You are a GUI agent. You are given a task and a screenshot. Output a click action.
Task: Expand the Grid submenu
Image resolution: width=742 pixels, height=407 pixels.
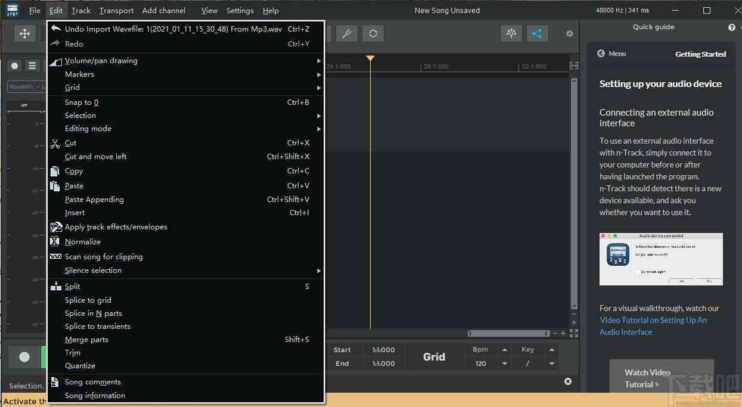click(x=319, y=88)
